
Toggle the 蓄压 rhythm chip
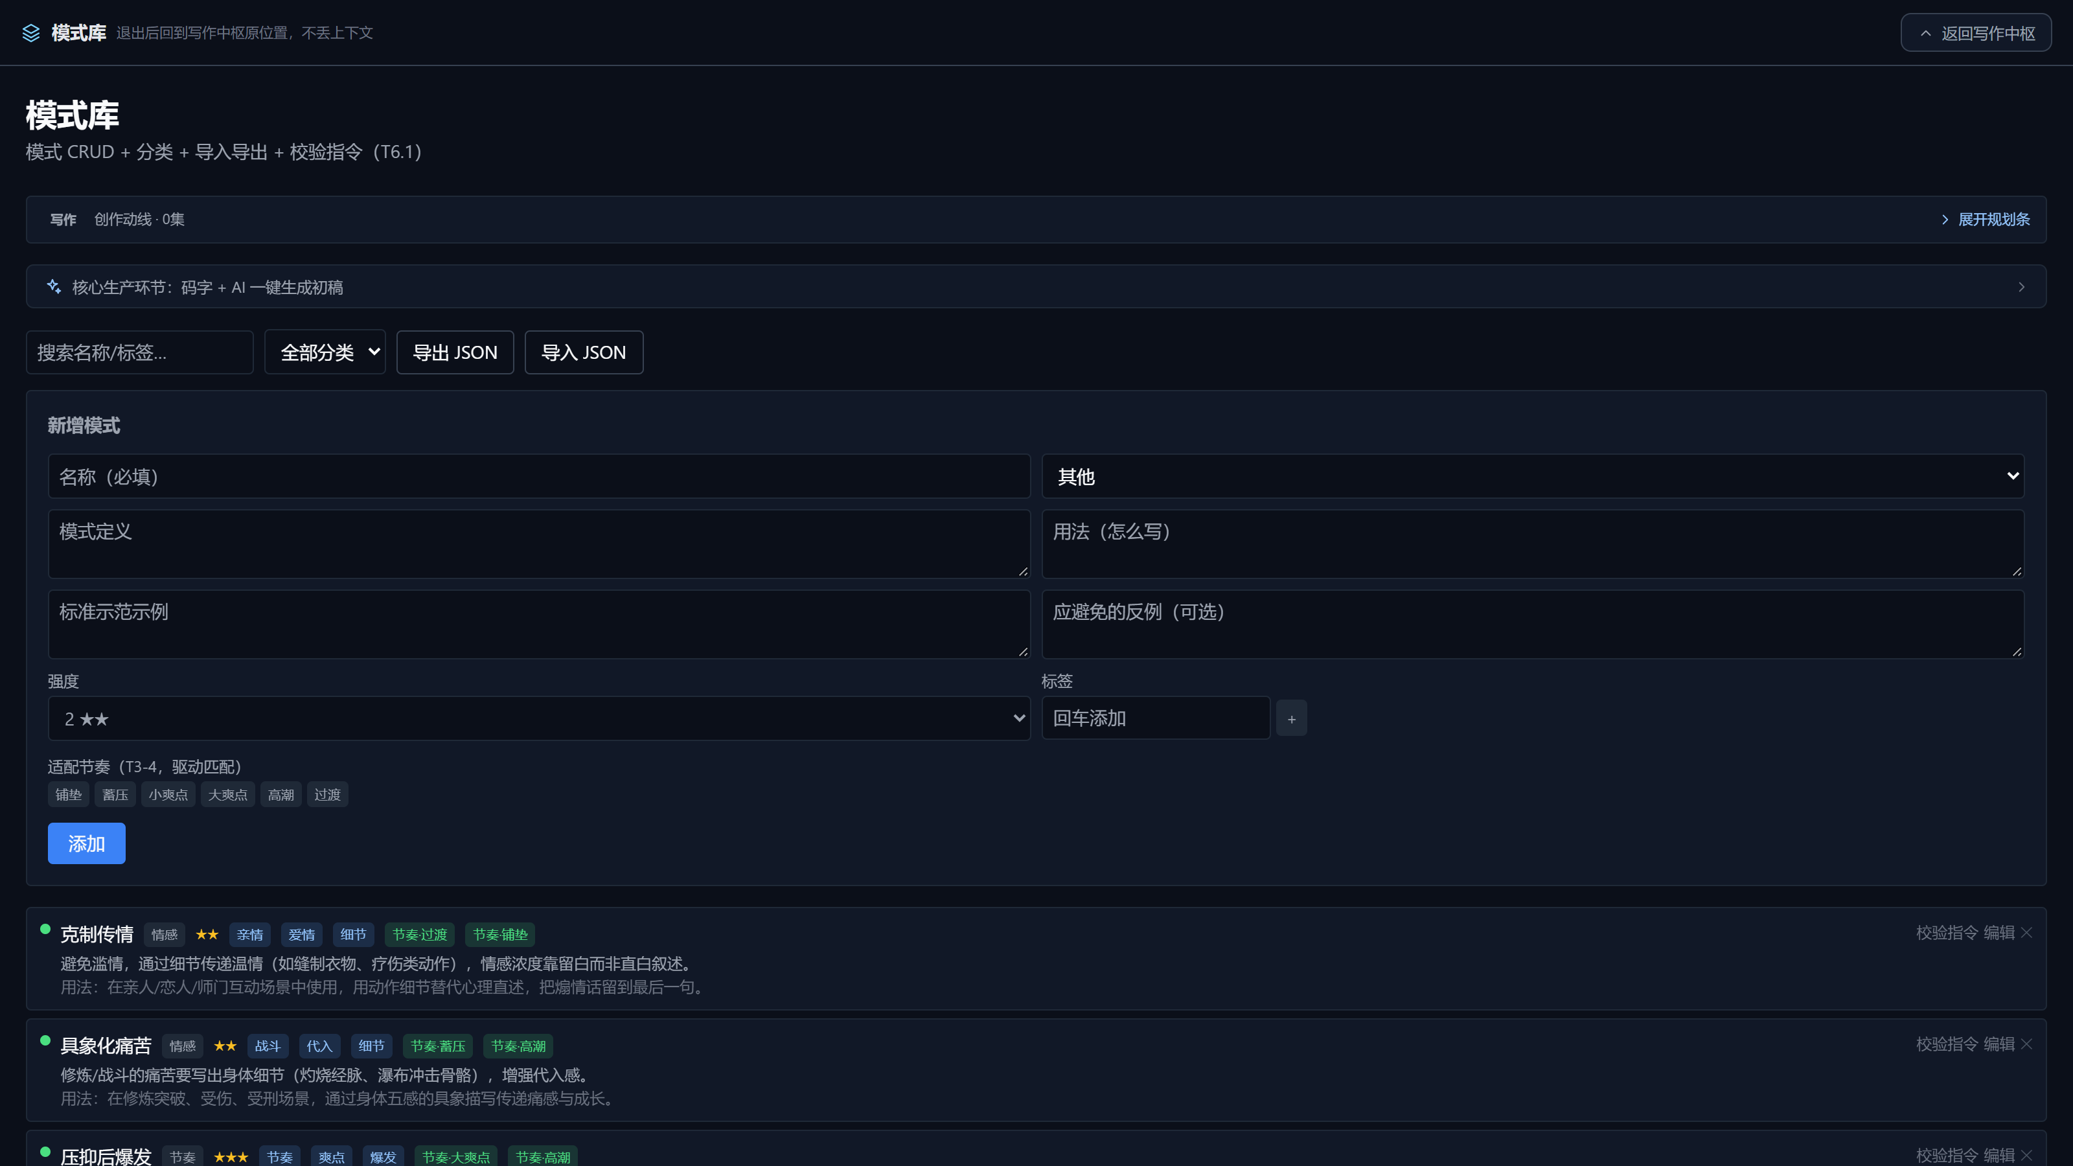(115, 795)
